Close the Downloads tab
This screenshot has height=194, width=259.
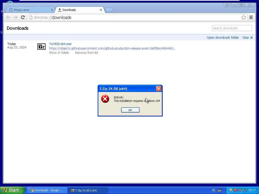(x=101, y=10)
